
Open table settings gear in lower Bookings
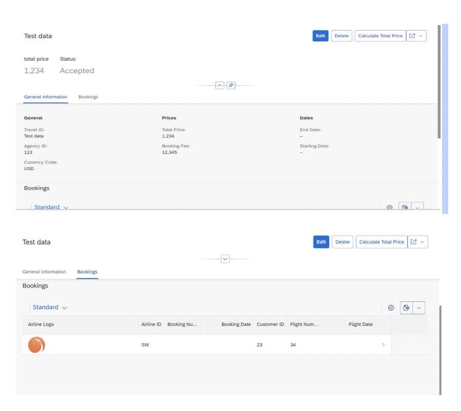391,307
